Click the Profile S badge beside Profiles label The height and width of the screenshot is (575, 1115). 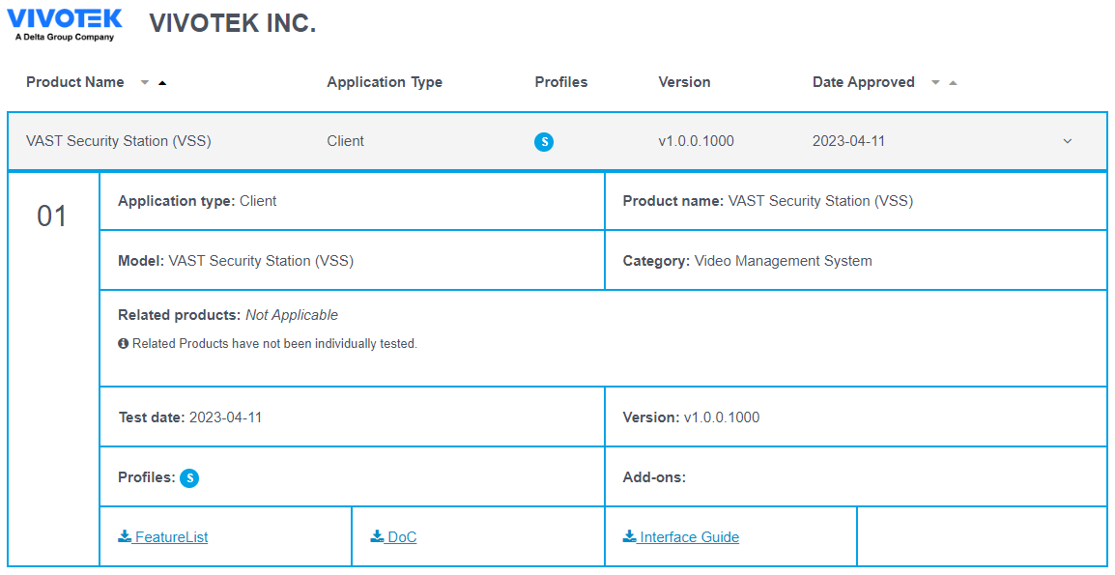[x=189, y=477]
